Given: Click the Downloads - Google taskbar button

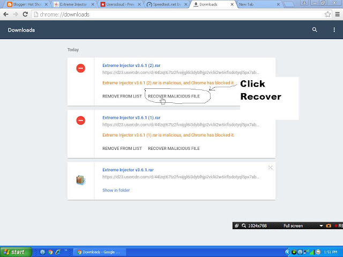Looking at the screenshot, I should point(100,252).
